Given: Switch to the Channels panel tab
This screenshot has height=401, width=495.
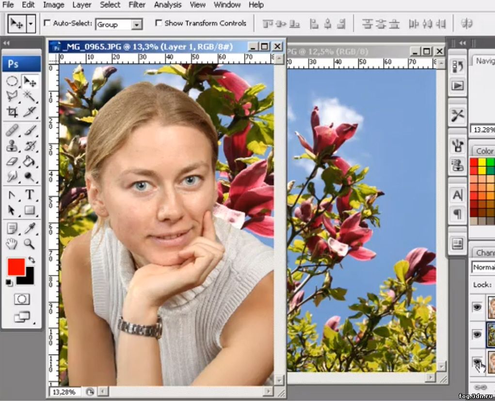Looking at the screenshot, I should point(484,252).
